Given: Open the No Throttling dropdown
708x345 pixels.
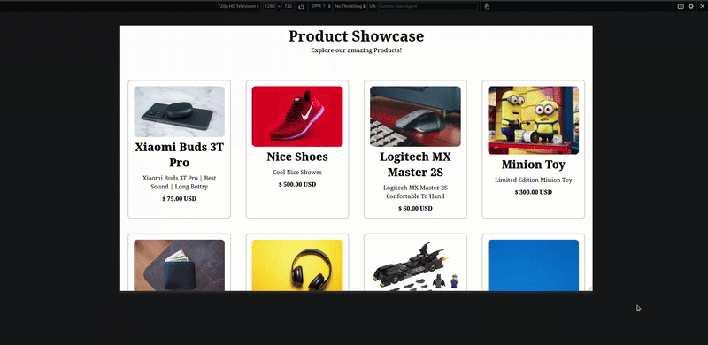Looking at the screenshot, I should 350,6.
